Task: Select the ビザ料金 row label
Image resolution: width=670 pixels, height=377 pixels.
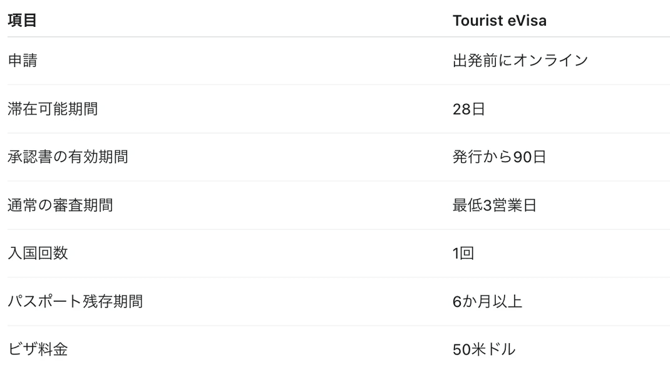Action: click(x=38, y=349)
